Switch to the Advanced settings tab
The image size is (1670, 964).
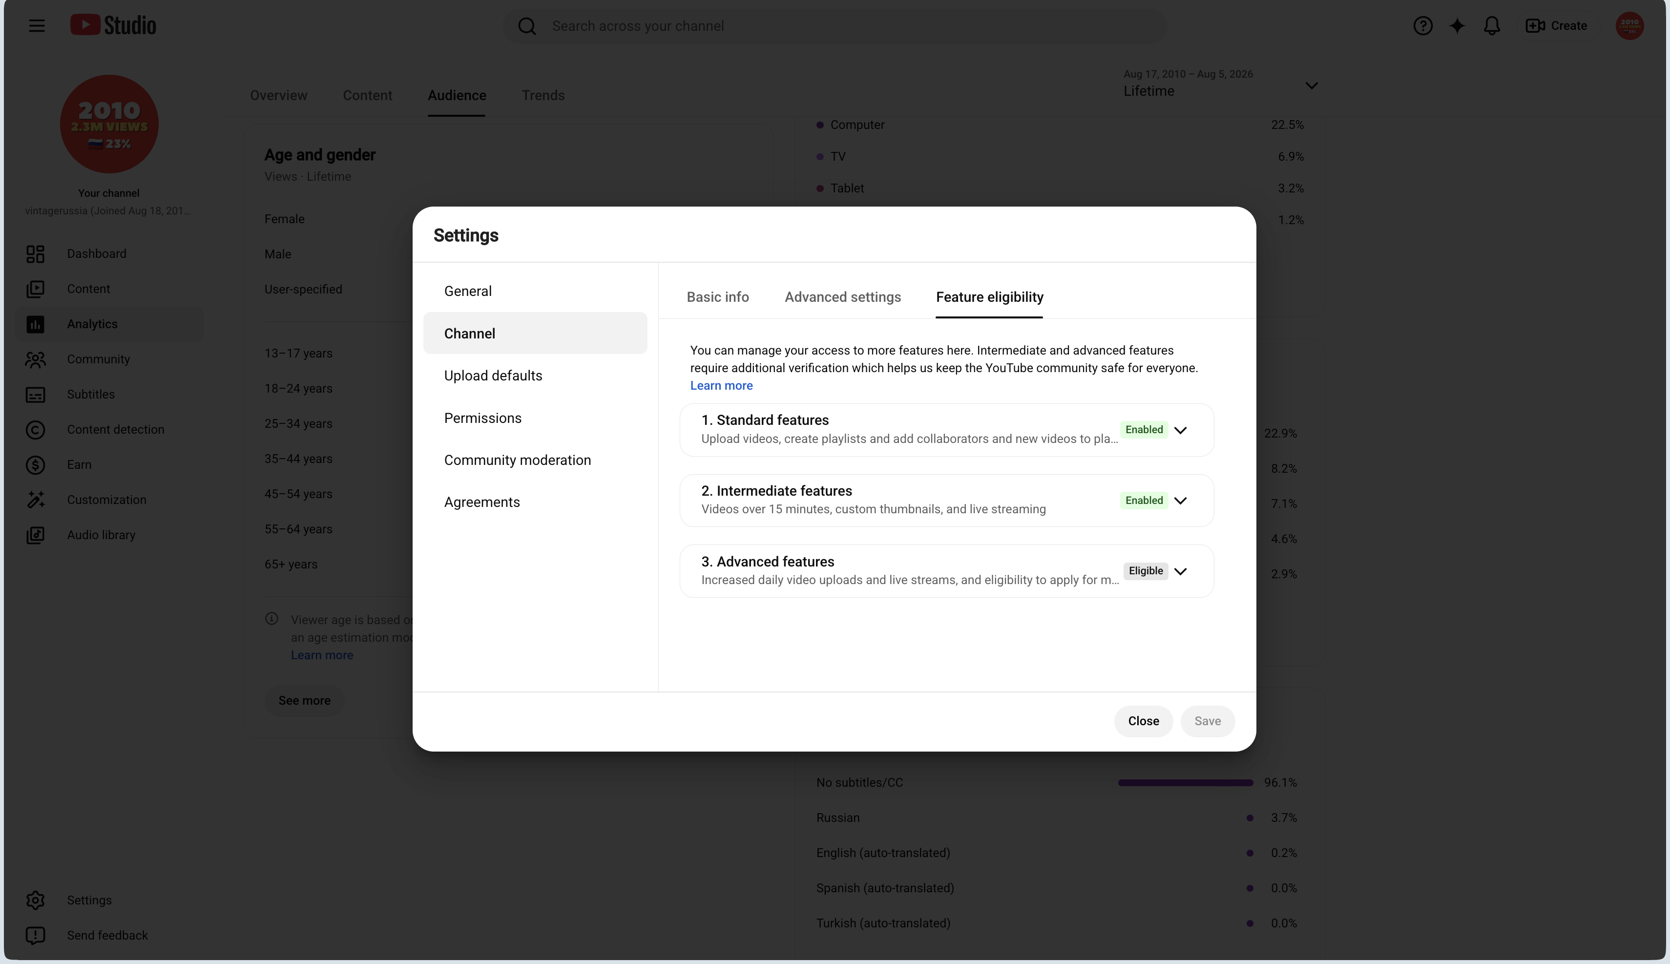coord(843,297)
